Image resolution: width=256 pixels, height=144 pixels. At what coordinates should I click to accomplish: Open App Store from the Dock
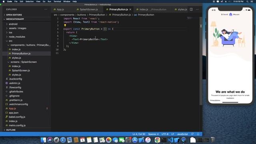[x=135, y=140]
